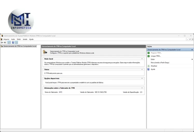194x132 pixels.
Task: Click Ajuda label in Ações pane
Action: 153,69
